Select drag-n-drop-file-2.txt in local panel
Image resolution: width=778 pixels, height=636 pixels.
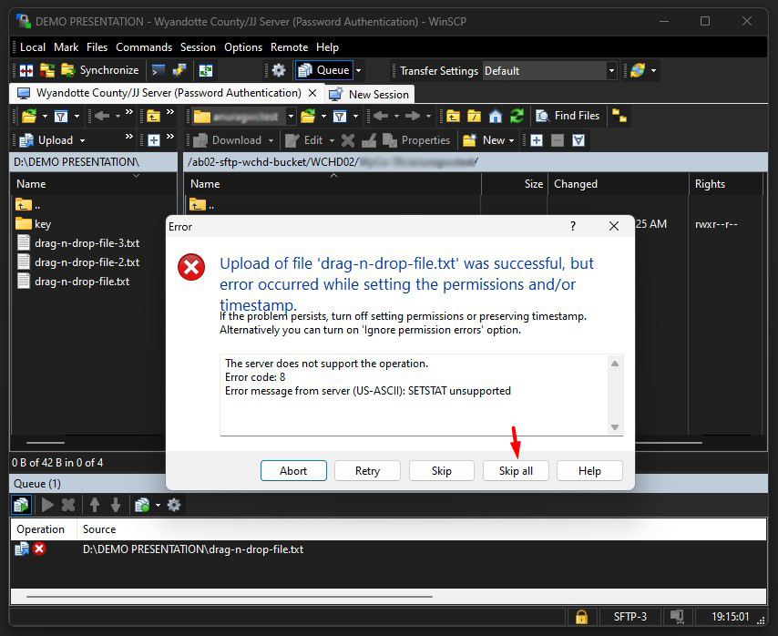pos(78,262)
